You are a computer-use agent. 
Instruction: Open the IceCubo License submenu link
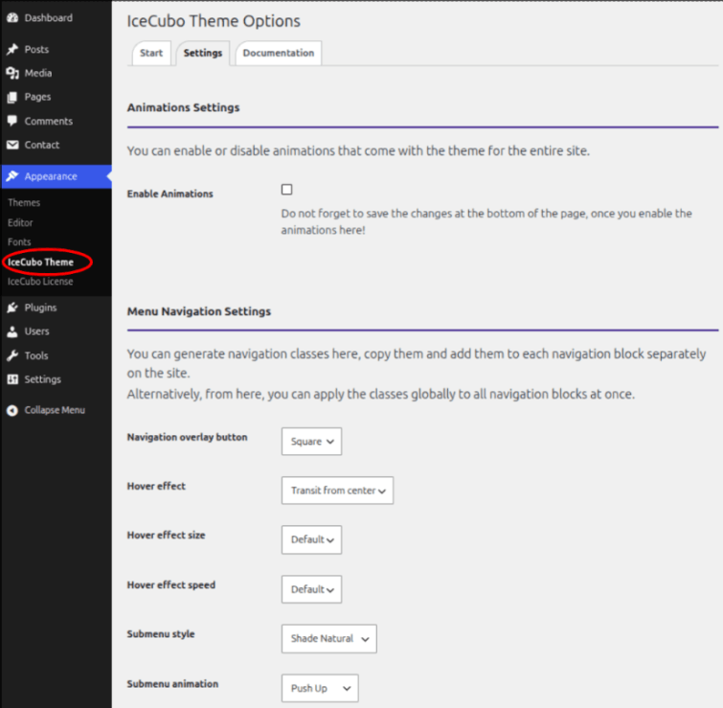tap(40, 282)
